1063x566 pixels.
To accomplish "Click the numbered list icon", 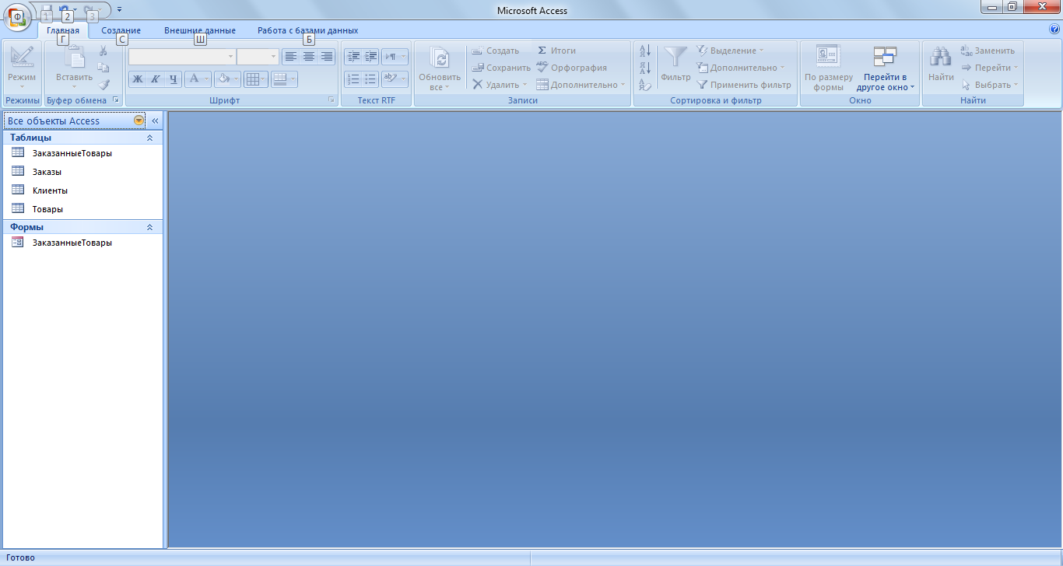I will click(x=353, y=79).
